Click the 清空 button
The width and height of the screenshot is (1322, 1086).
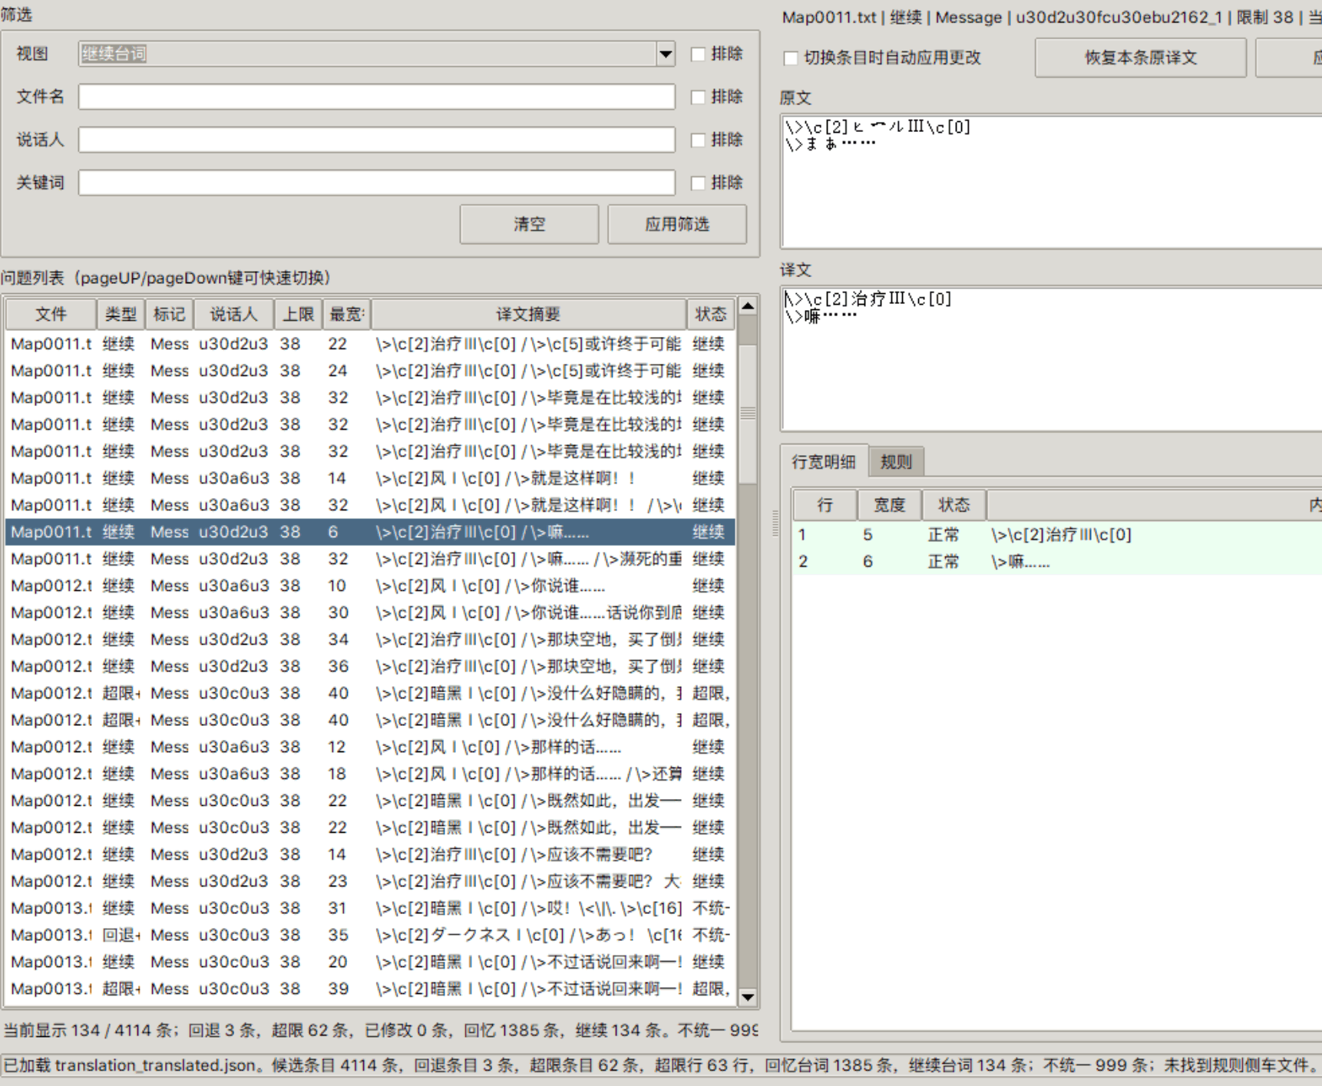pos(529,224)
